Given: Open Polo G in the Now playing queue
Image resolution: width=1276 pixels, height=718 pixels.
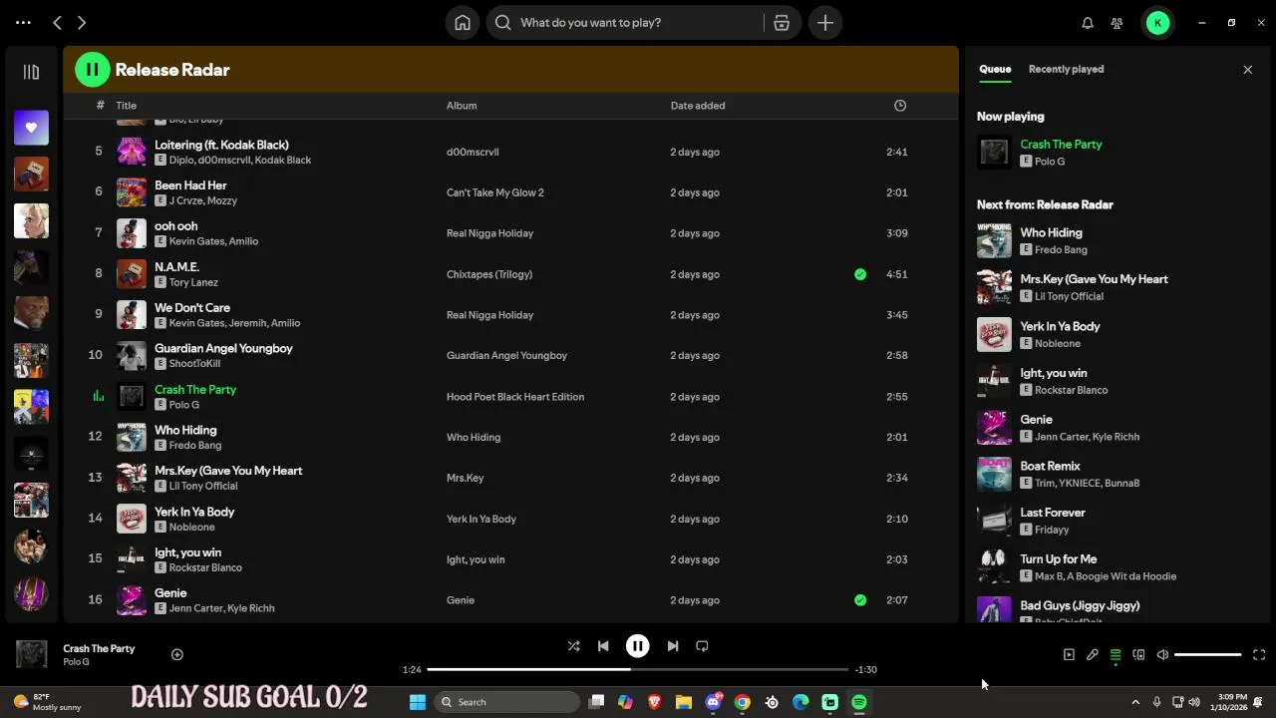Looking at the screenshot, I should 1050,162.
